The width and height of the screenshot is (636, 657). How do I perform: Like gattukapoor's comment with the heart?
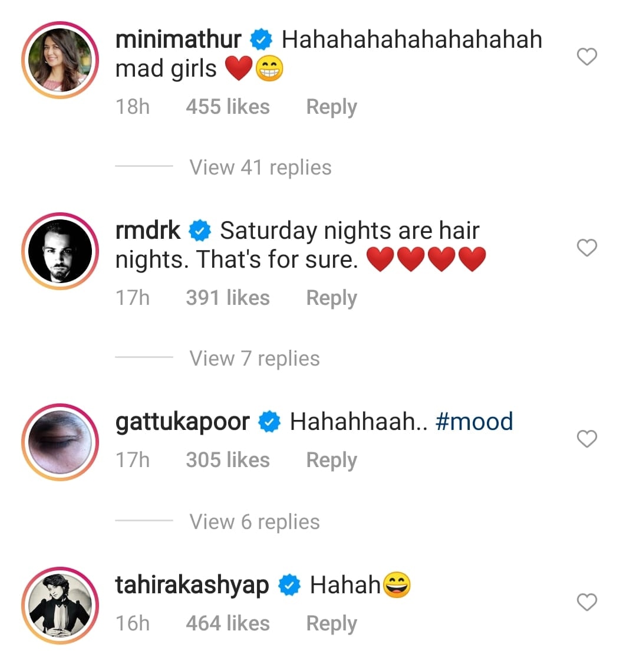click(x=586, y=439)
